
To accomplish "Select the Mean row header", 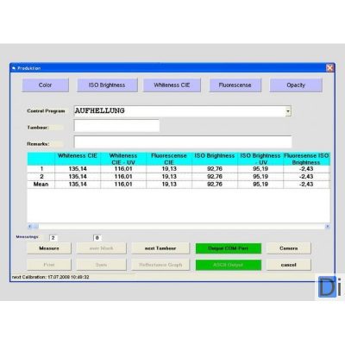I will click(x=41, y=185).
